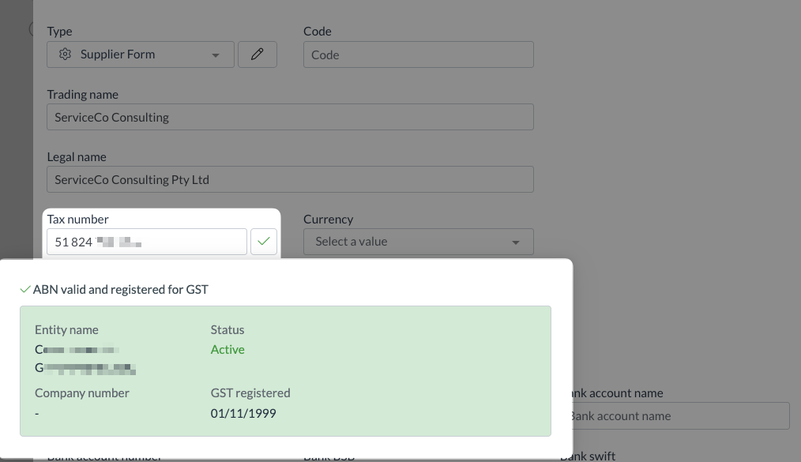Click the 'GST registered' label
The width and height of the screenshot is (801, 462).
250,393
